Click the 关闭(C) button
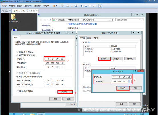This screenshot has height=115, width=158. click(72, 104)
